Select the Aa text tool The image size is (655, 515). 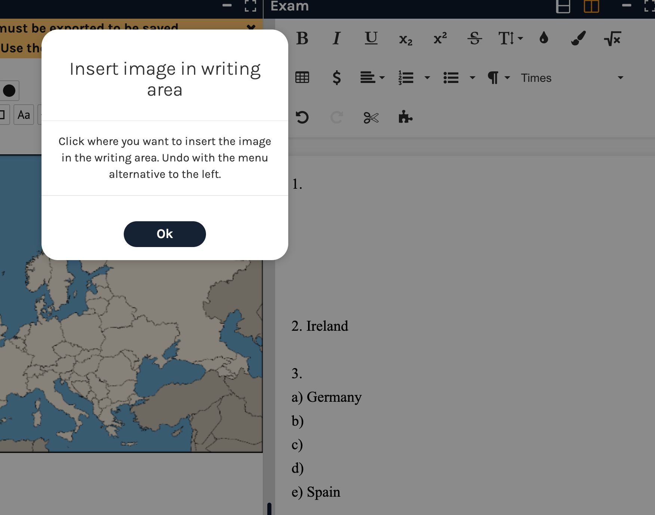[24, 115]
